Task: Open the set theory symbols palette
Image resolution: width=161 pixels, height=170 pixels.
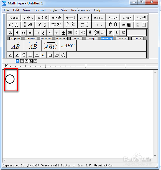Action: tap(99, 17)
